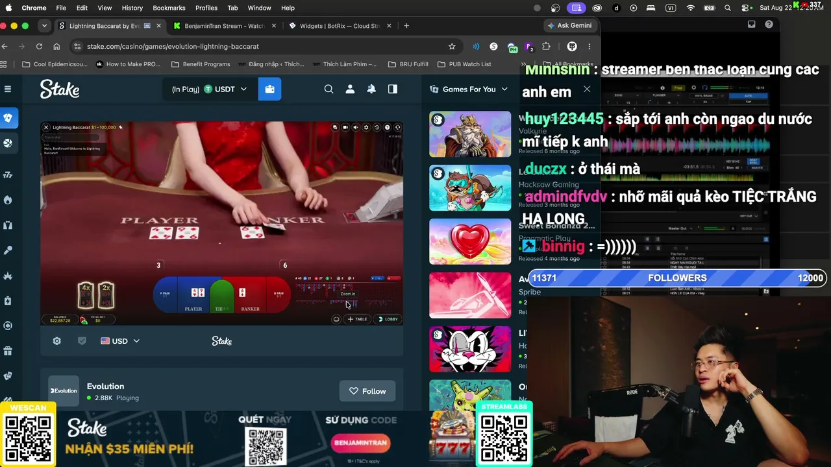The width and height of the screenshot is (831, 467).
Task: Bet on the red BANKER area
Action: [250, 296]
